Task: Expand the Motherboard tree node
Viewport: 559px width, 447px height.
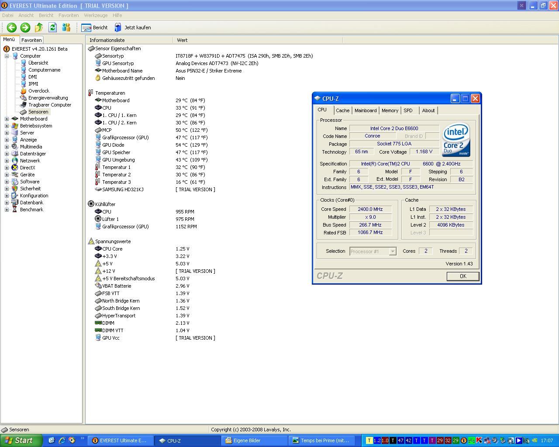Action: [x=7, y=119]
